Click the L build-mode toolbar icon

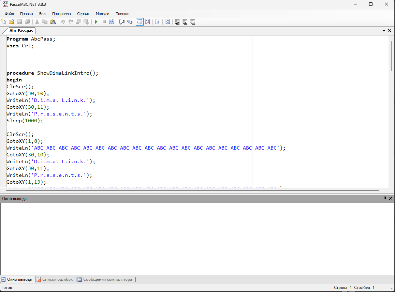185,22
